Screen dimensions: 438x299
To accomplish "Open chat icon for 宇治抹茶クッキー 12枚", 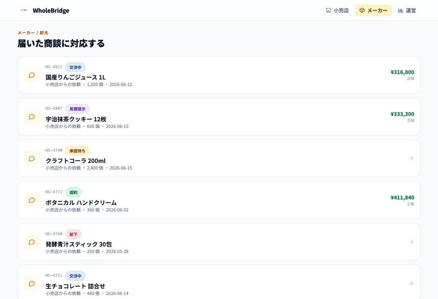I will point(32,117).
